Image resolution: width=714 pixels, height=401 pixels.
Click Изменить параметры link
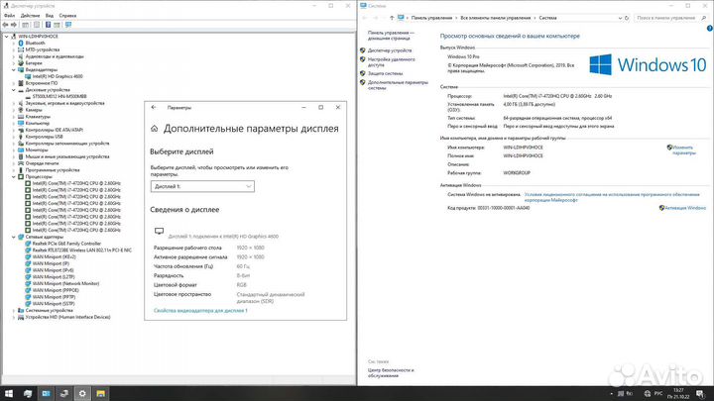683,150
